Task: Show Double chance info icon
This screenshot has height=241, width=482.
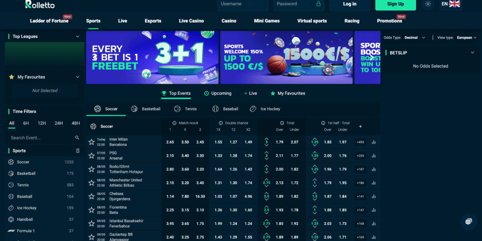Action: (x=221, y=123)
